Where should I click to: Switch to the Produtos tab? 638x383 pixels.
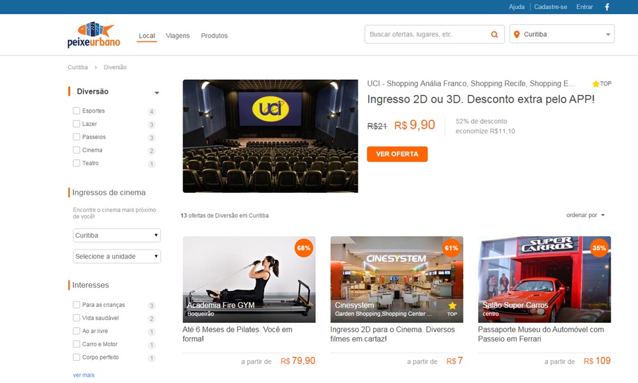(214, 36)
